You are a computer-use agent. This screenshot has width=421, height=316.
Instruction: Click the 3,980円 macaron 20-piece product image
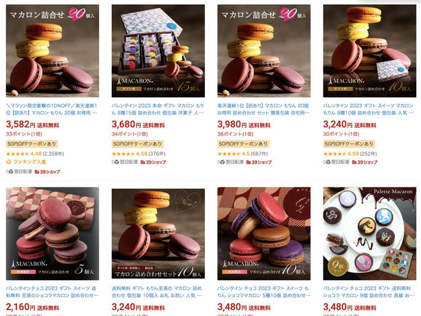point(264,51)
